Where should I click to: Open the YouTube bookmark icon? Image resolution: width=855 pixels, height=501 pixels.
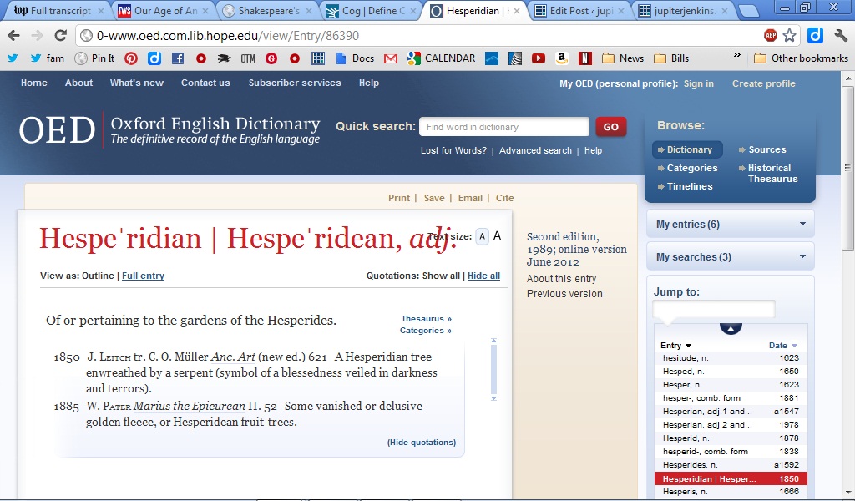tap(539, 58)
